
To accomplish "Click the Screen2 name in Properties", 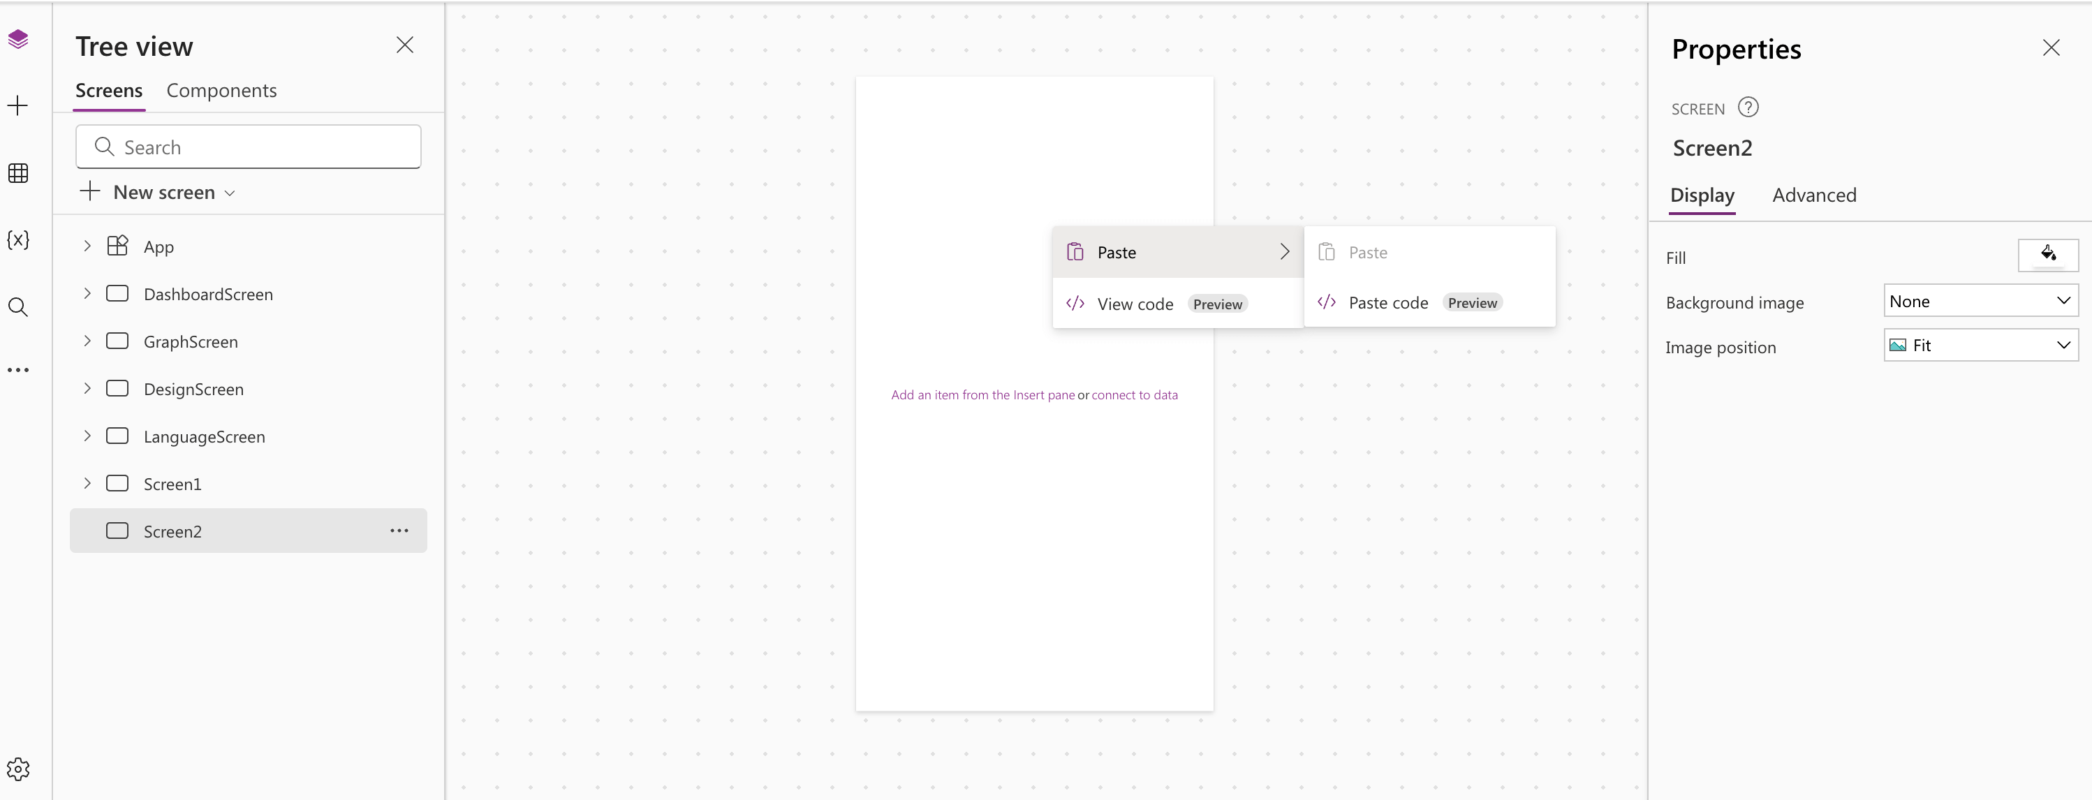I will 1712,148.
